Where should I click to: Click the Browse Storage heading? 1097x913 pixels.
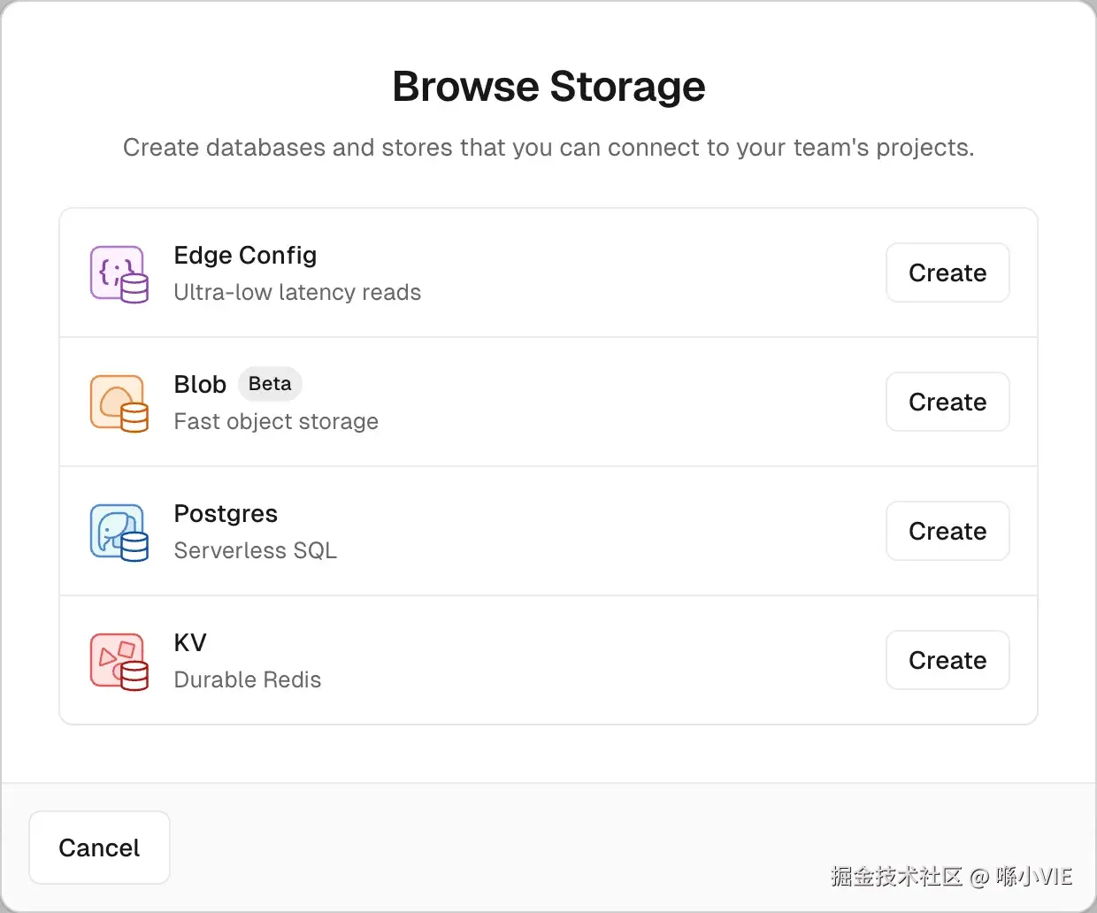548,87
